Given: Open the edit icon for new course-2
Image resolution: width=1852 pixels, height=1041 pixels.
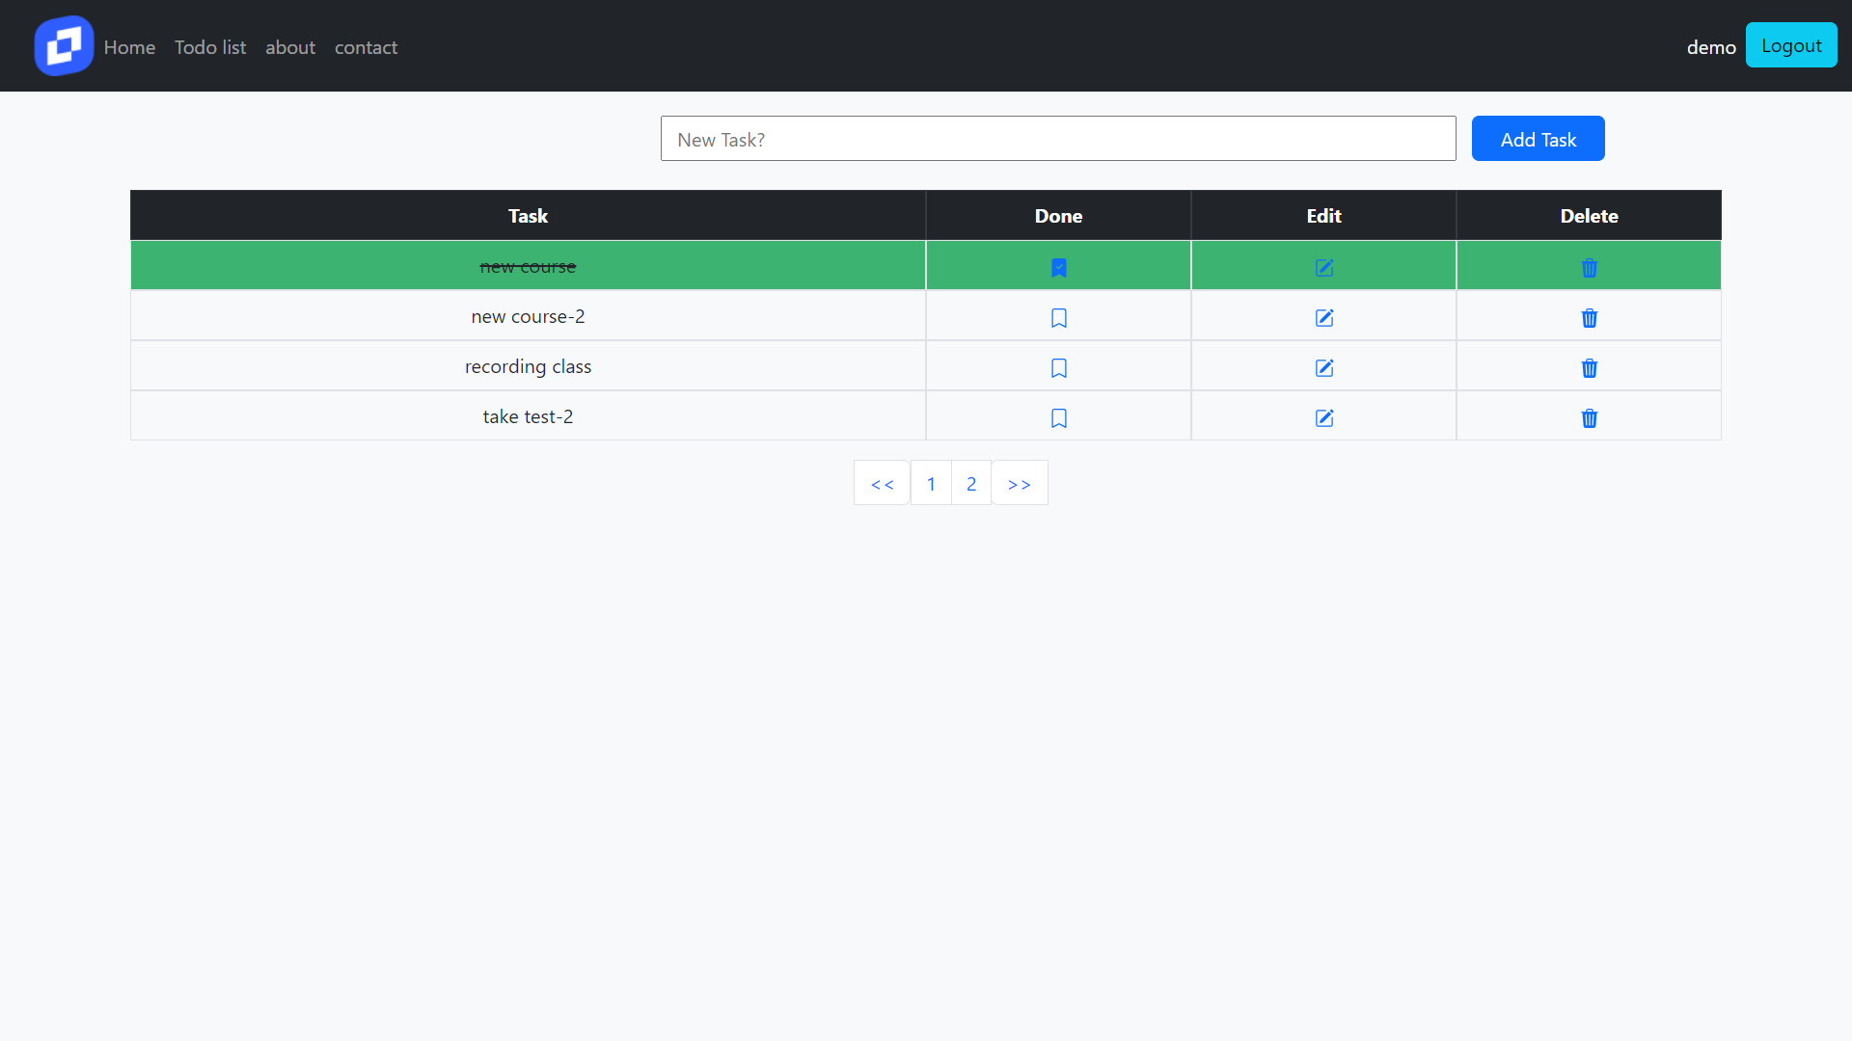Looking at the screenshot, I should (x=1323, y=318).
